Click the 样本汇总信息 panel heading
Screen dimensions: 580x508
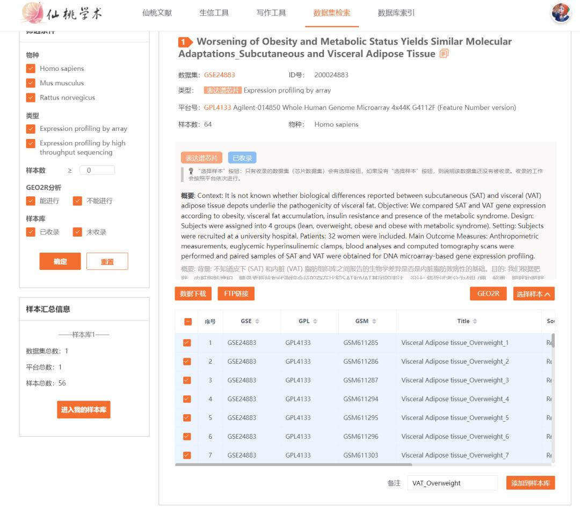click(48, 309)
